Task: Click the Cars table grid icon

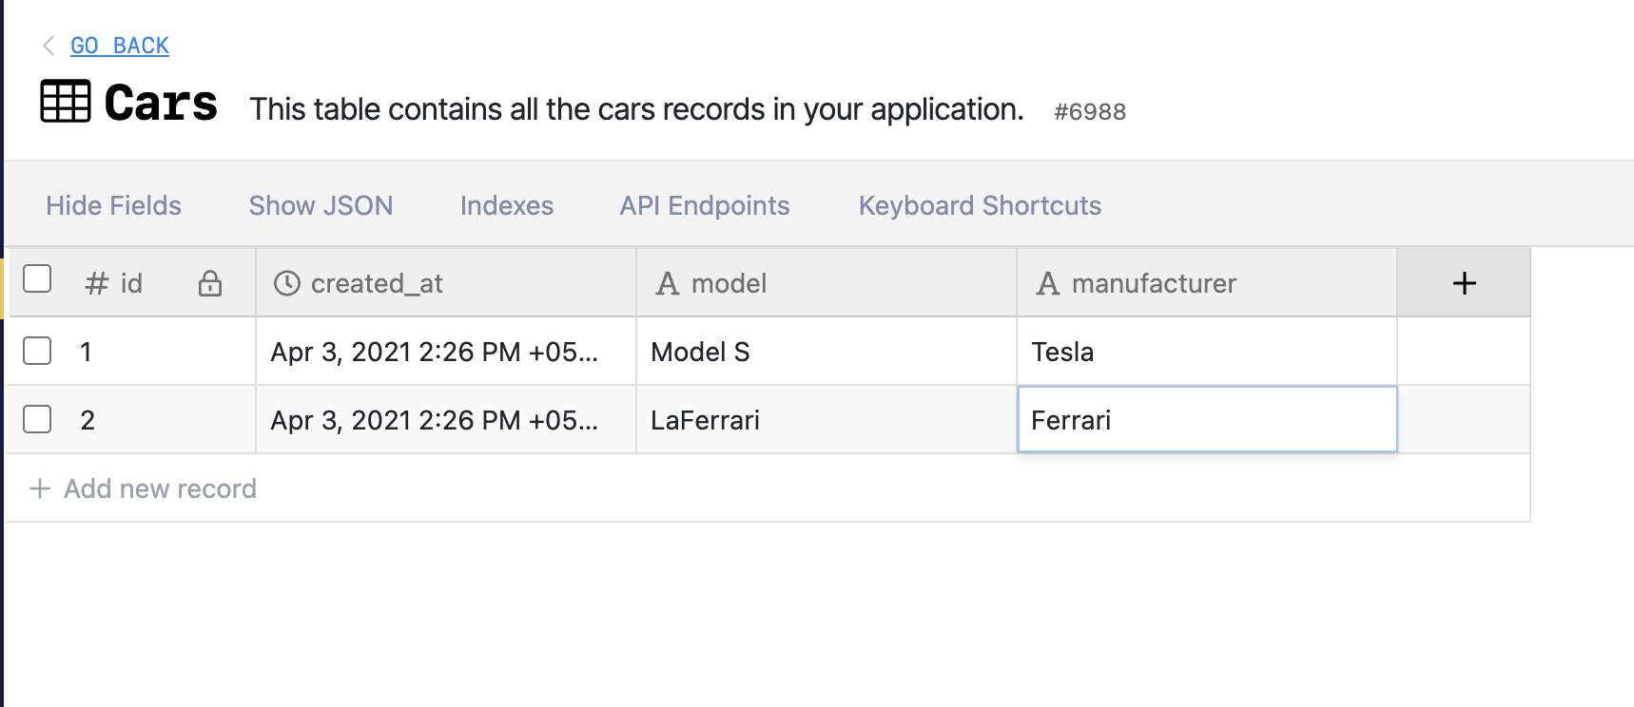Action: tap(66, 101)
